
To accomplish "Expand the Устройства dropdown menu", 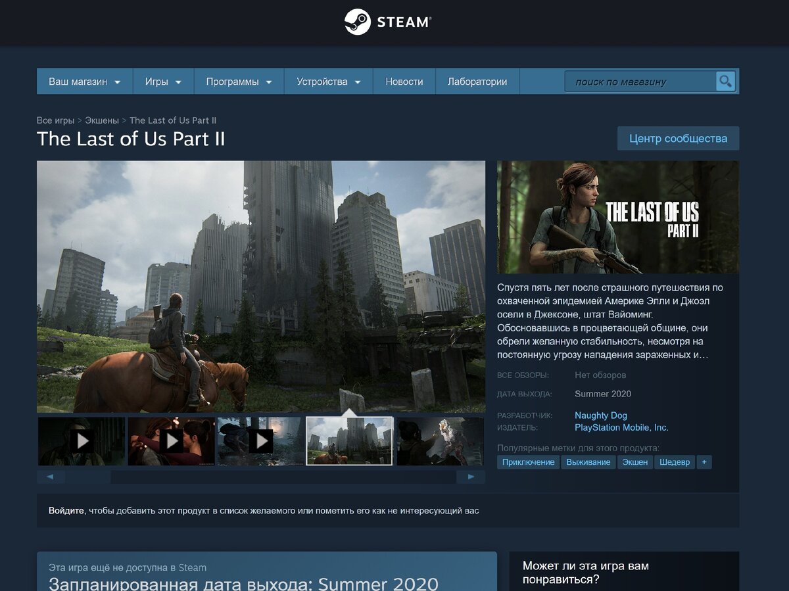I will tap(329, 82).
